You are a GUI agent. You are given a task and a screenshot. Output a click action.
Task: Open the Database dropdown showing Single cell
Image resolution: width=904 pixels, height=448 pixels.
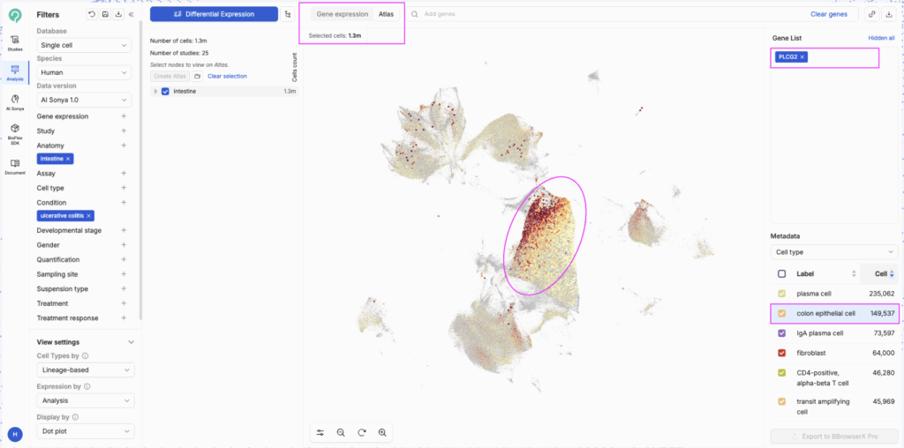85,45
